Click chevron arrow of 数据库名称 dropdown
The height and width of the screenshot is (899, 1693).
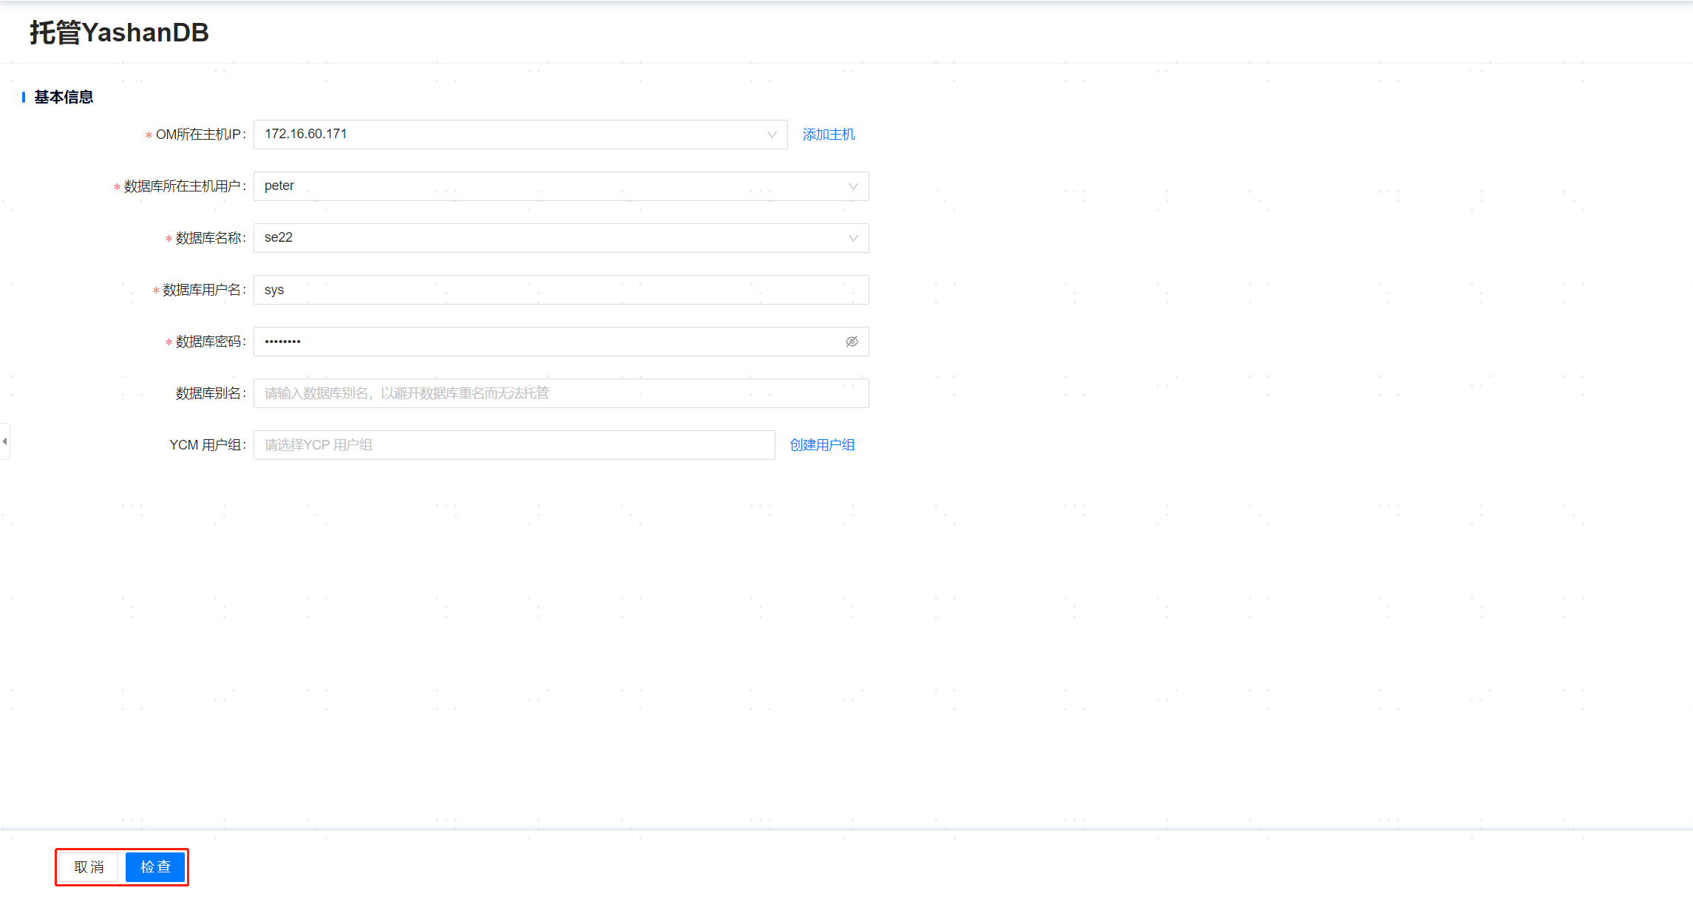853,238
